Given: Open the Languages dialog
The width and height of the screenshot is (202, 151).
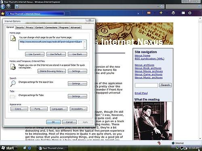Looking at the screenshot, I should pyautogui.click(x=59, y=109).
